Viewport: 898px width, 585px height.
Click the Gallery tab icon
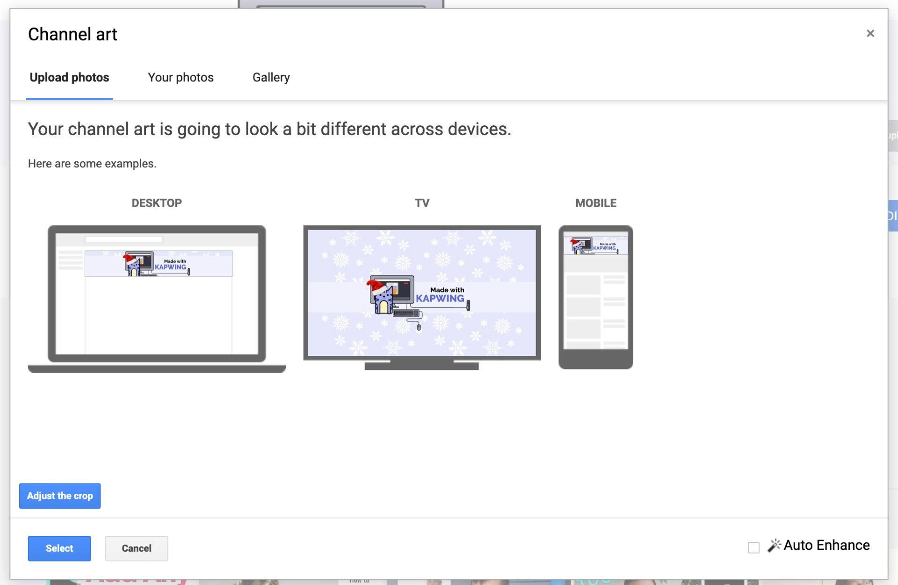[x=271, y=78]
